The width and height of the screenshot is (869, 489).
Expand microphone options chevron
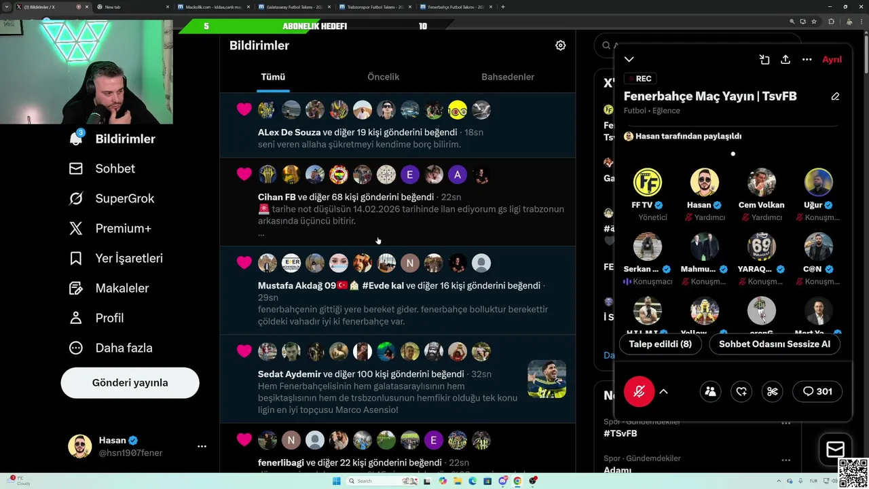pyautogui.click(x=664, y=391)
